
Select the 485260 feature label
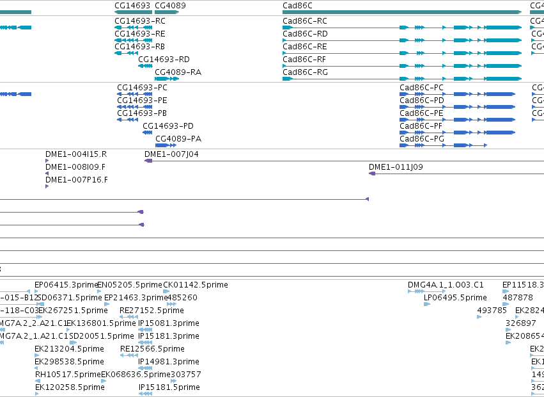pyautogui.click(x=182, y=298)
